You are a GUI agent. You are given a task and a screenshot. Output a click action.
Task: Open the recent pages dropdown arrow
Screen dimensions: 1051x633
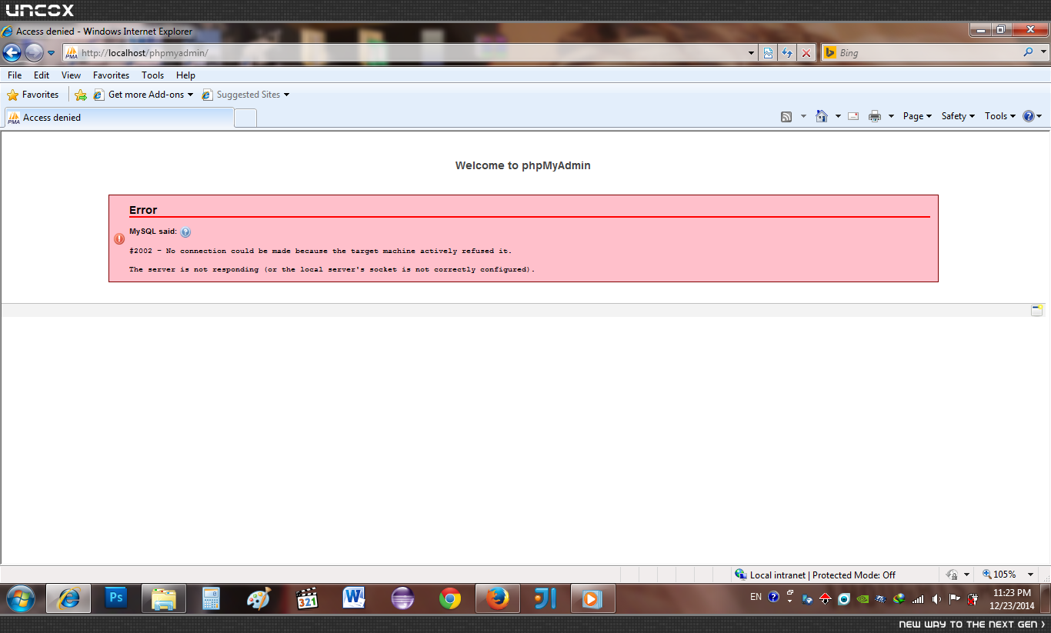[x=52, y=53]
